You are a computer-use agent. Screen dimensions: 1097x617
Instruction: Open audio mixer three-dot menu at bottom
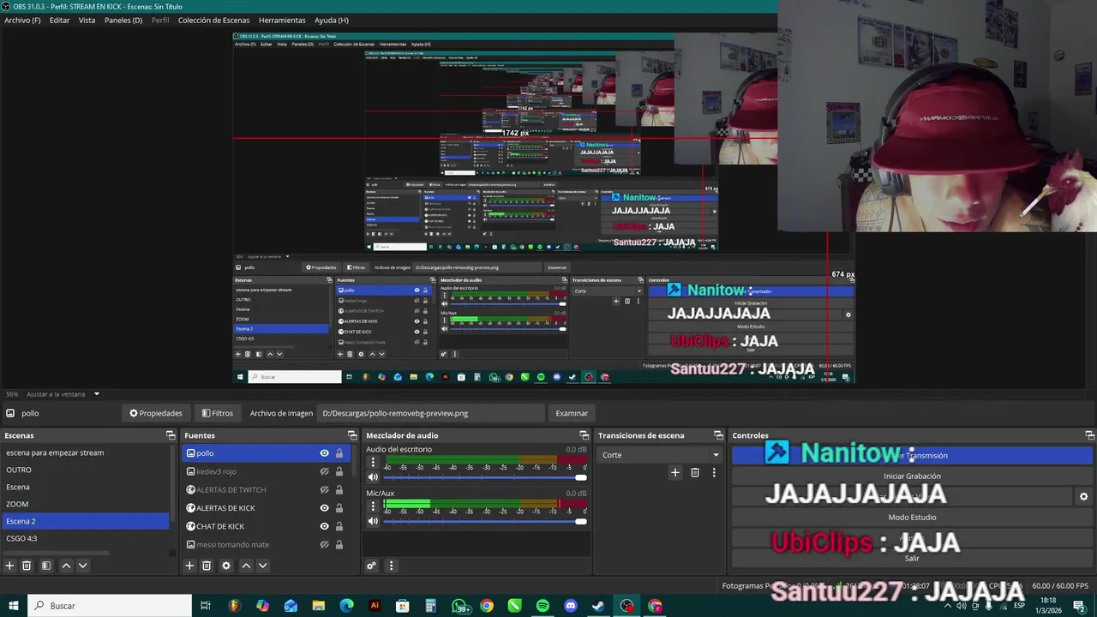coord(391,566)
